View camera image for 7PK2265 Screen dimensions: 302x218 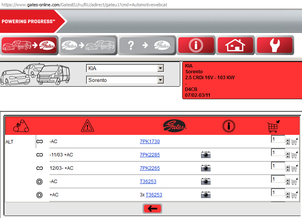point(206,169)
